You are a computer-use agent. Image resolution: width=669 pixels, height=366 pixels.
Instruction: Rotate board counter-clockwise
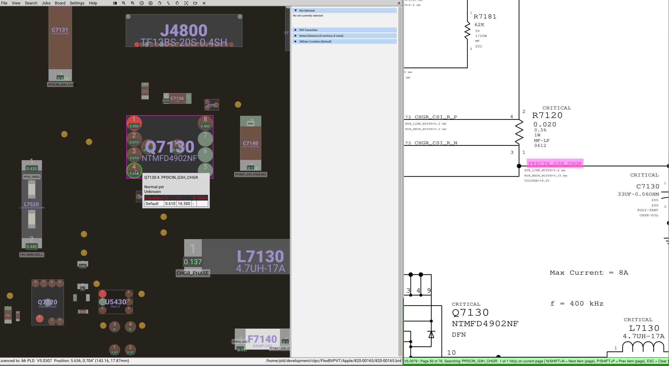coord(160,3)
